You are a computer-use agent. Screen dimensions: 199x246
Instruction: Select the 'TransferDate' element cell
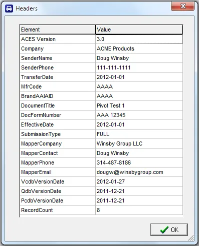(x=58, y=77)
